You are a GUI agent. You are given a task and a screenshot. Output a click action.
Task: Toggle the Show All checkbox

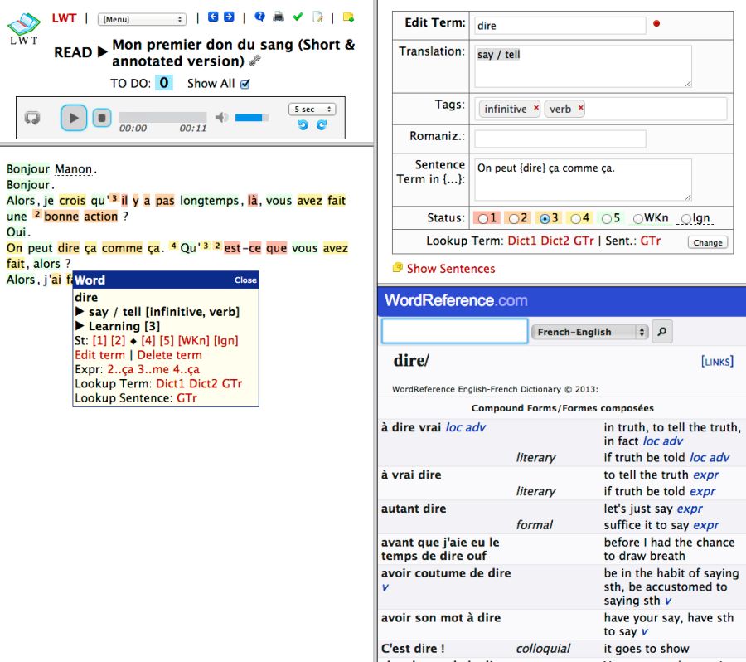click(245, 84)
